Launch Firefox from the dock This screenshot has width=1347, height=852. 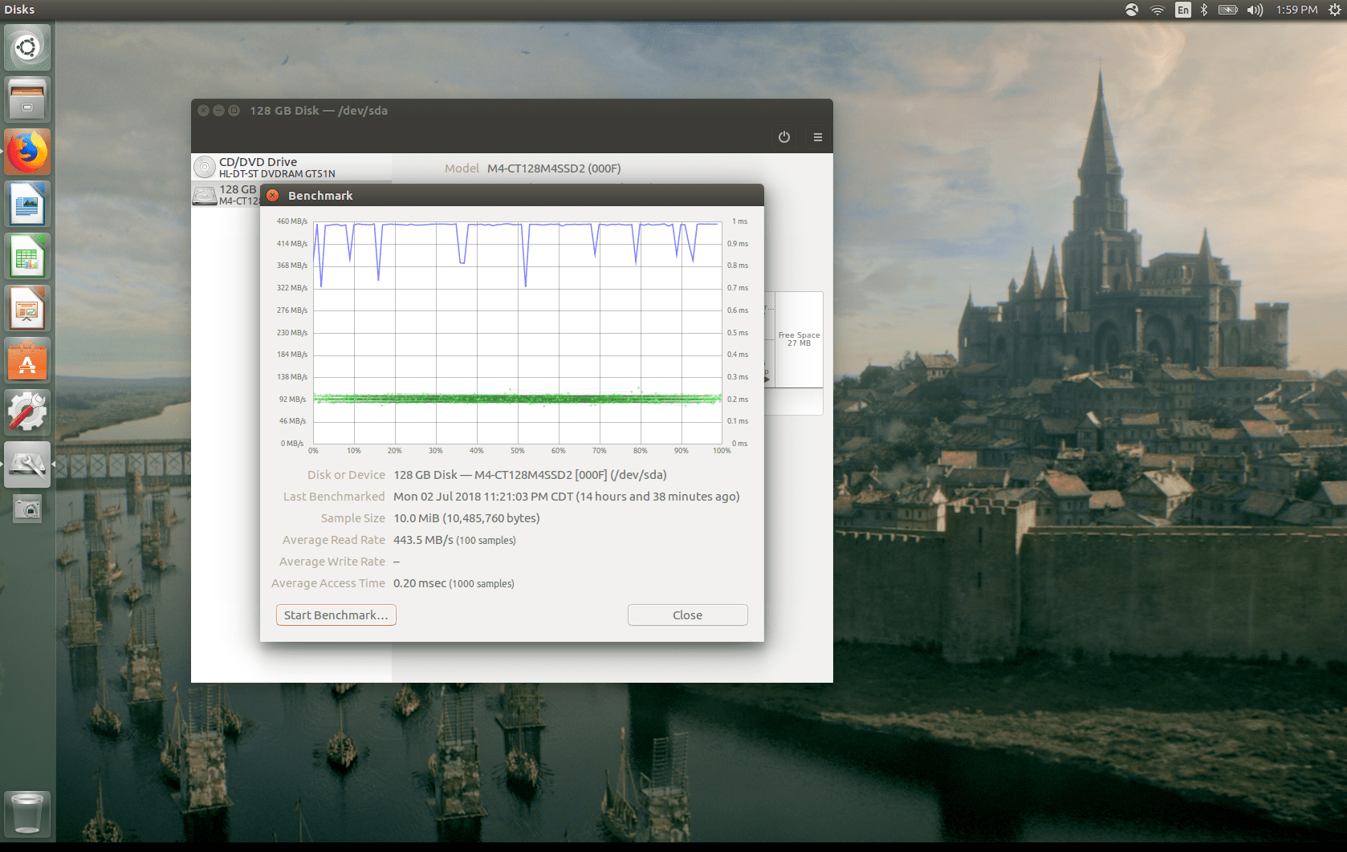(27, 152)
